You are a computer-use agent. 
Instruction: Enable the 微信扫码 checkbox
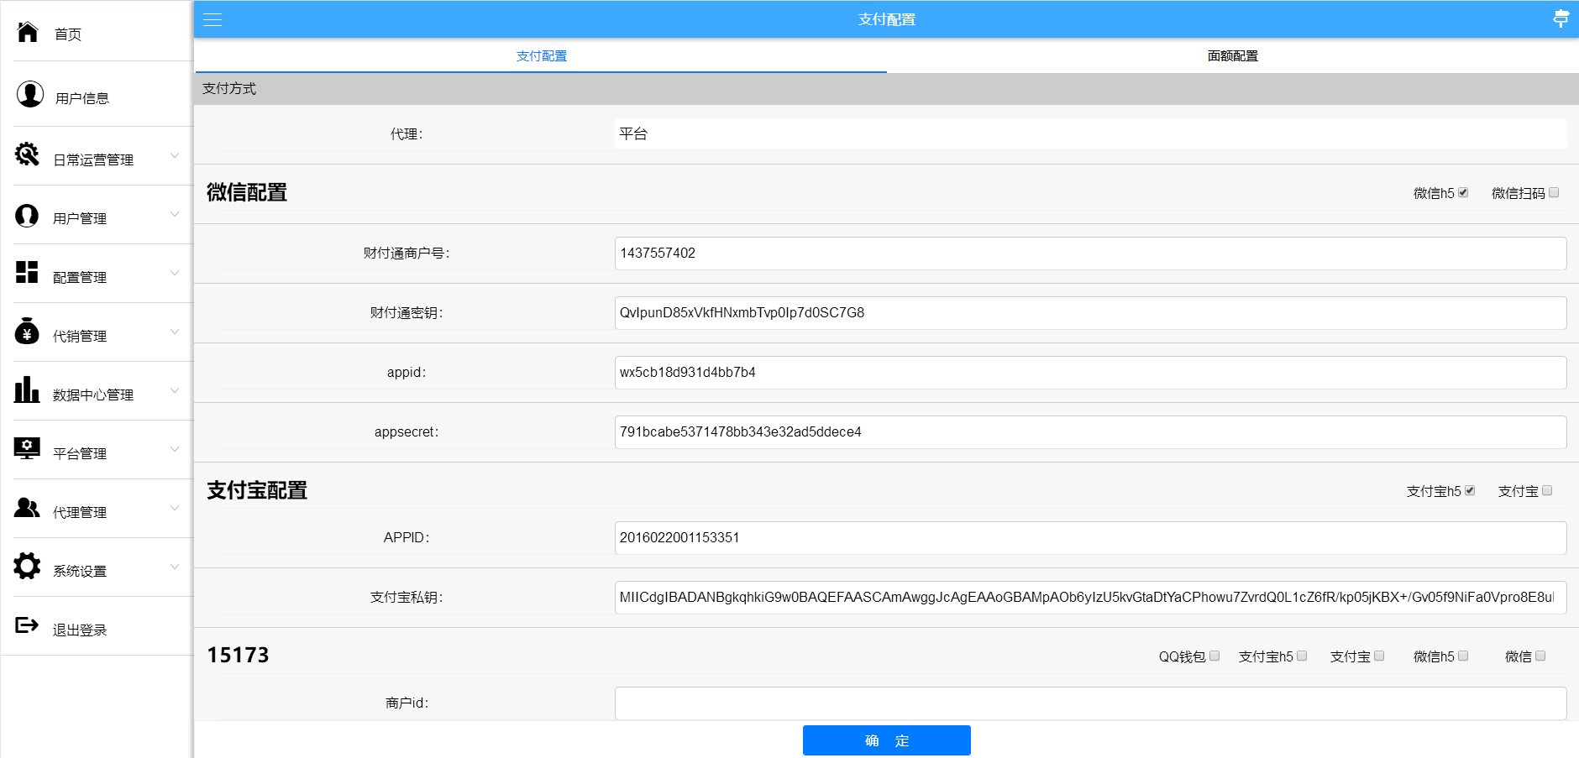(x=1554, y=192)
